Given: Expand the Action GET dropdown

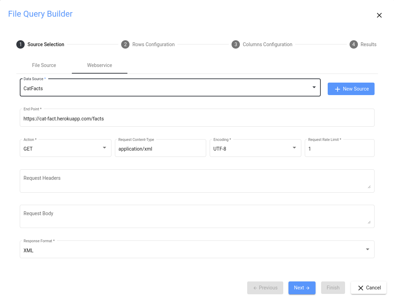Looking at the screenshot, I should (65, 149).
